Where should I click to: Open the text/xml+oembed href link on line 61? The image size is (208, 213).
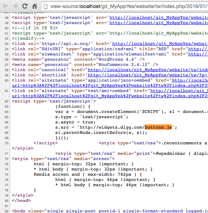coord(179,91)
